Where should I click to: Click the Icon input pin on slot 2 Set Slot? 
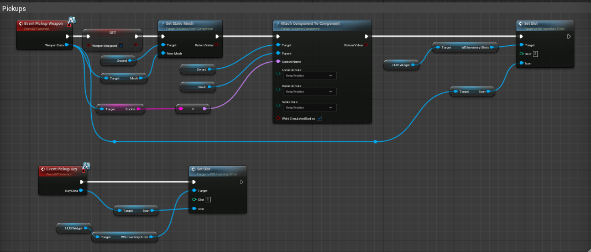521,63
